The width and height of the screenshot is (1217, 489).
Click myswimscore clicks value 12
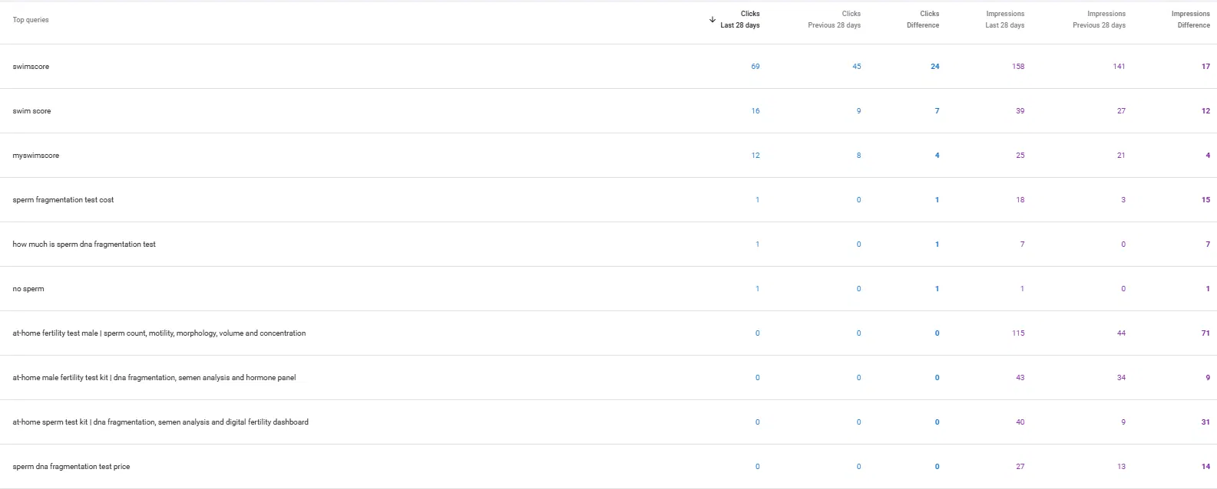pyautogui.click(x=756, y=156)
